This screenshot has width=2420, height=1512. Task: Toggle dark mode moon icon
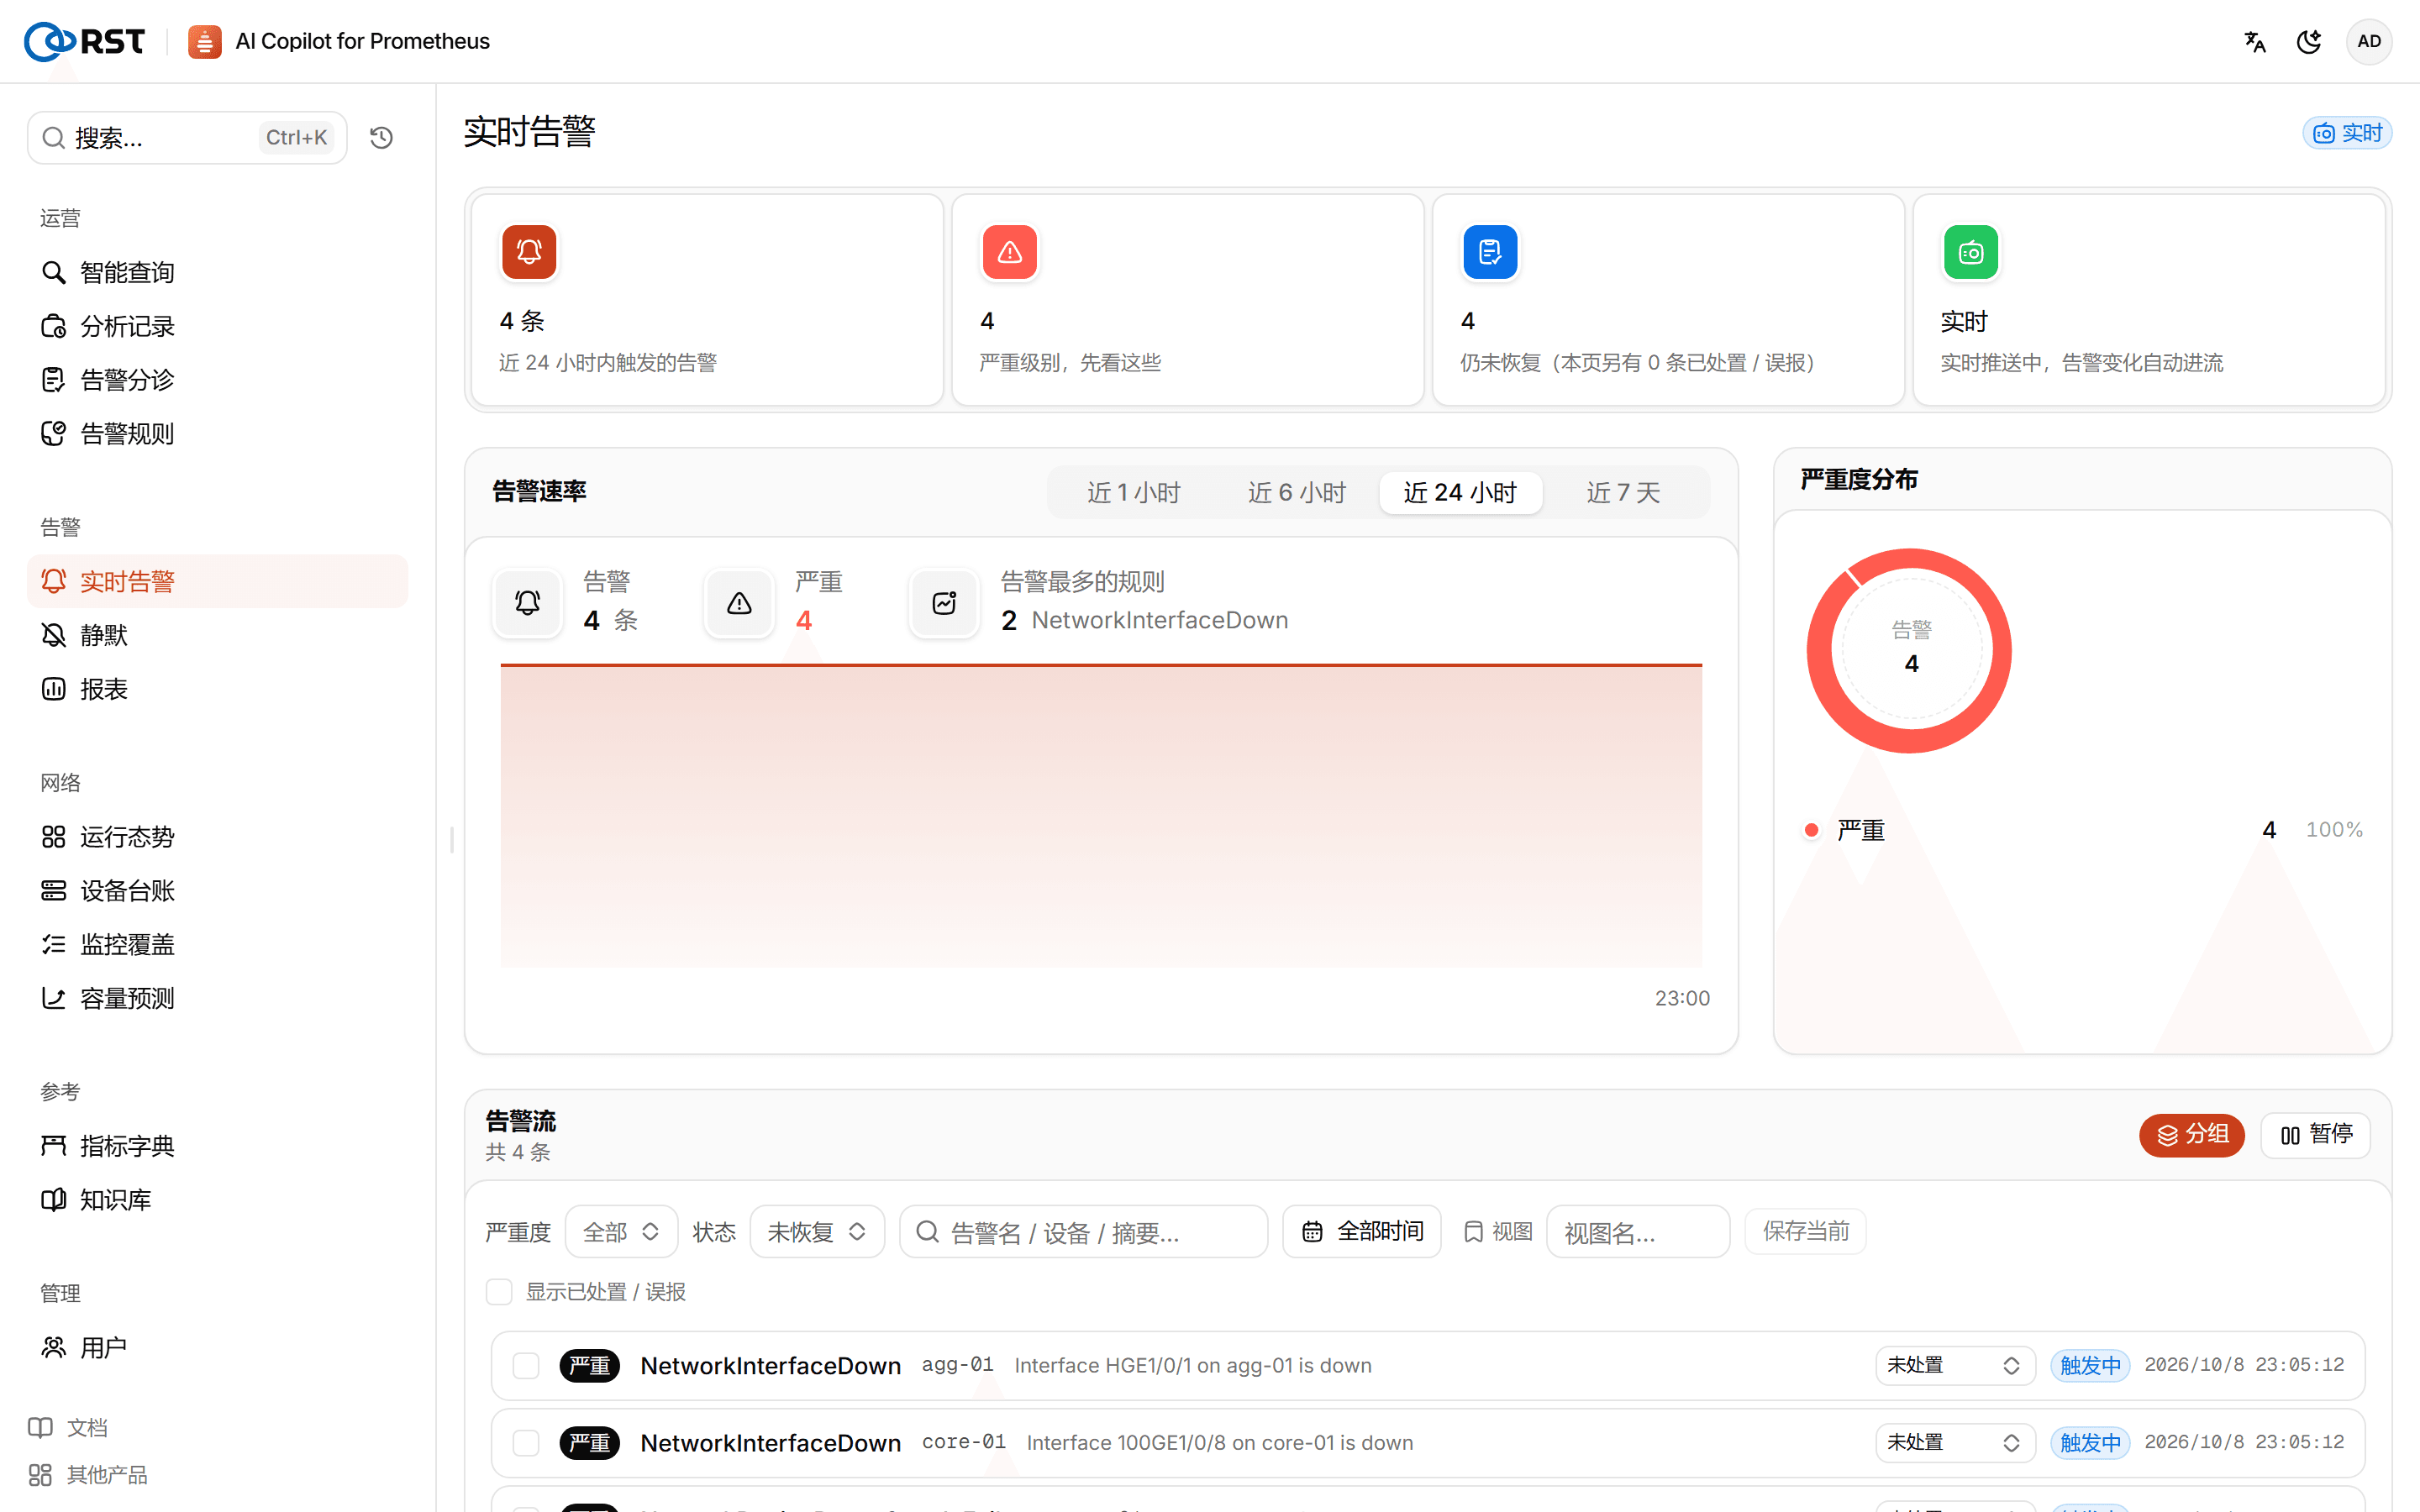[2309, 42]
